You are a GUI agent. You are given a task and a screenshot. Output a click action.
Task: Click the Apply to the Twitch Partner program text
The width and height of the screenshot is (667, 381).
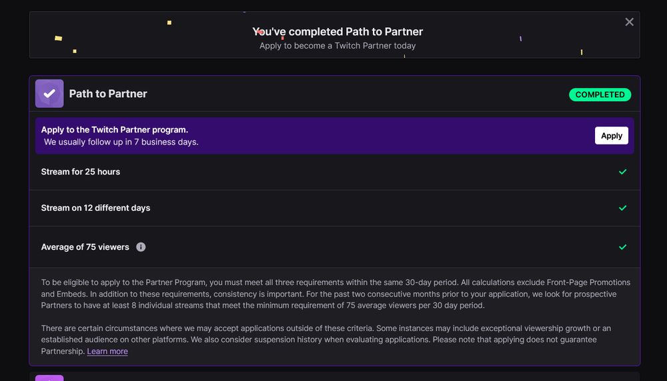point(115,129)
